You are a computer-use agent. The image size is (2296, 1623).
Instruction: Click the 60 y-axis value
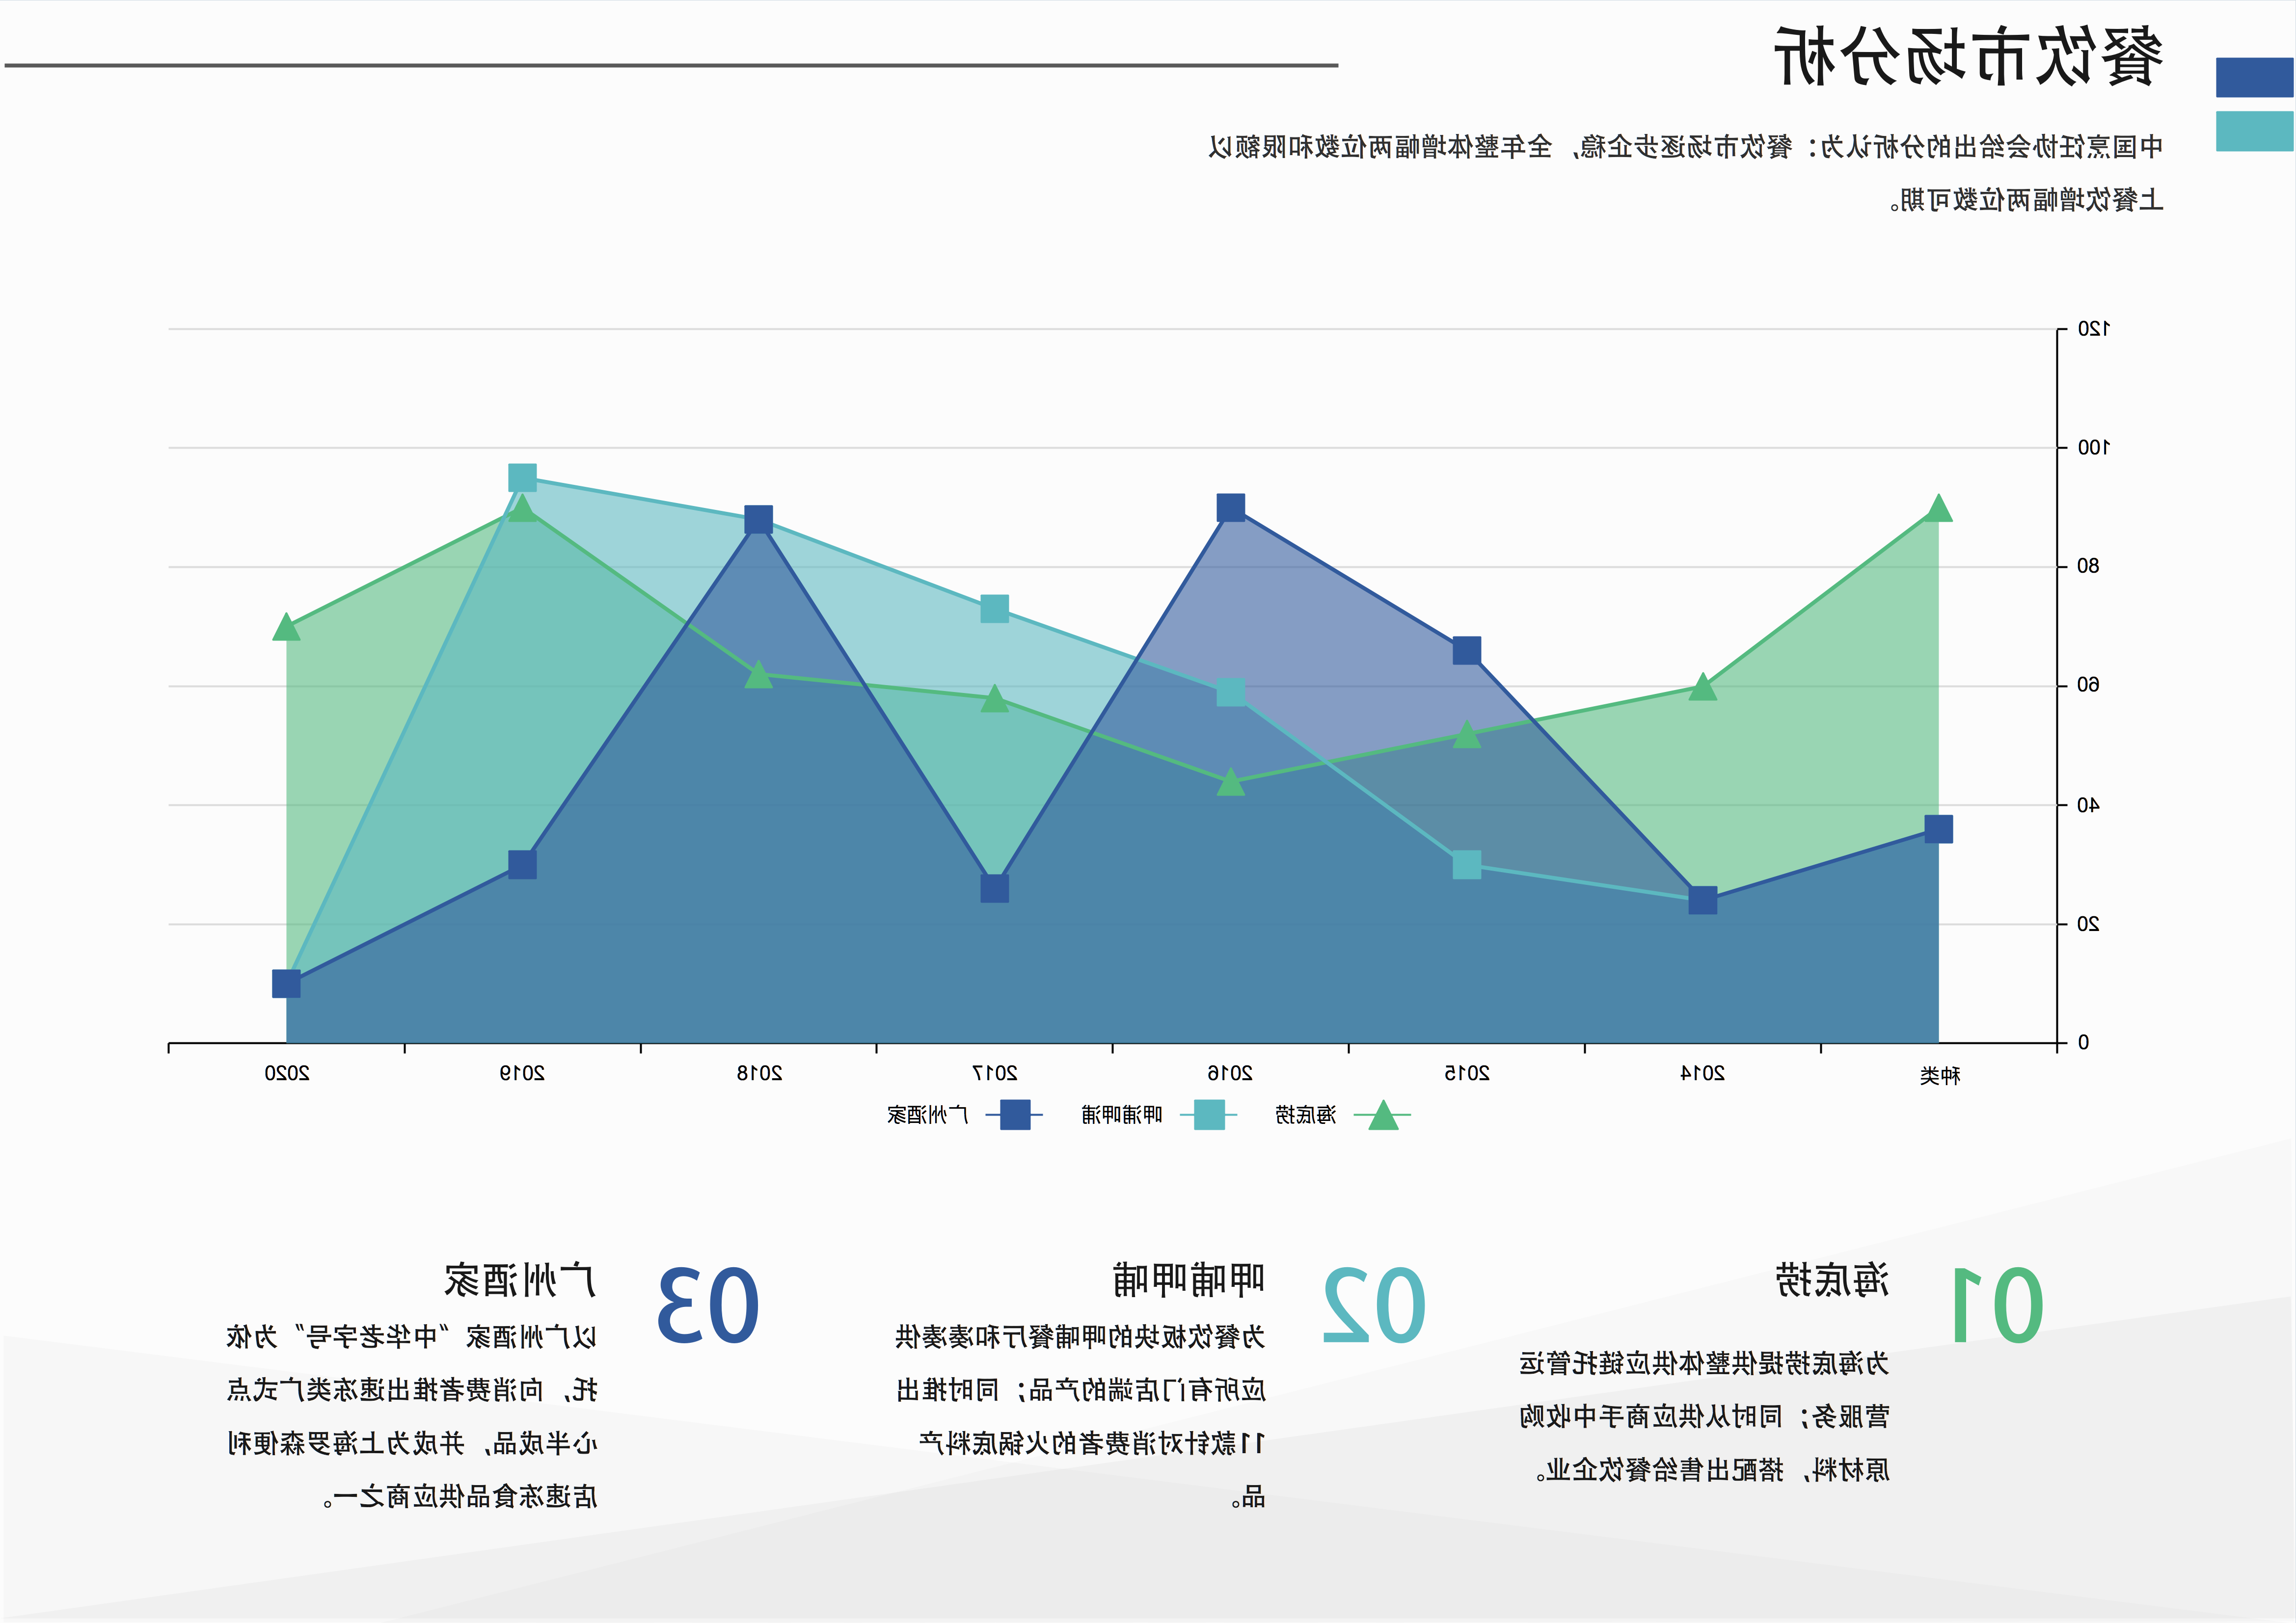coord(2088,686)
